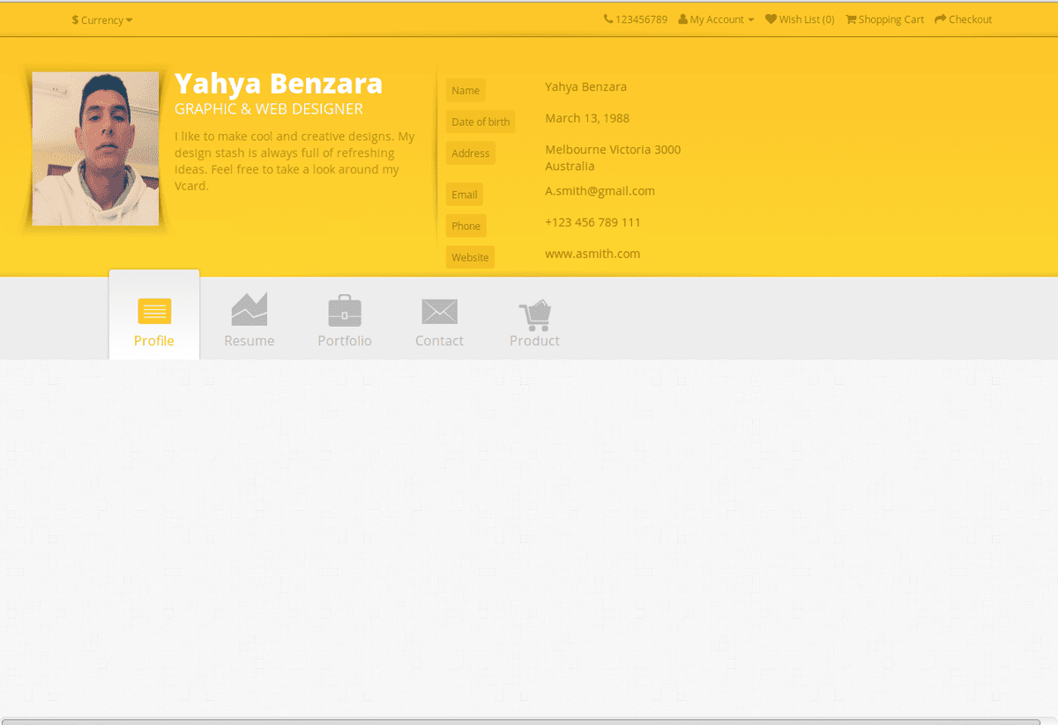Select the Product cart icon

coord(535,314)
